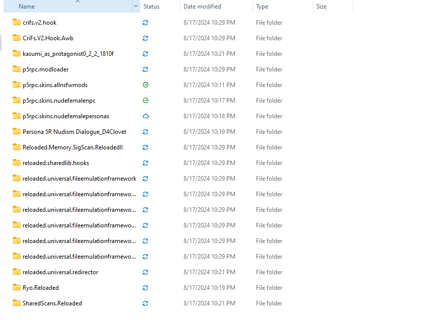The width and height of the screenshot is (429, 321).
Task: Click the p5rpc.modloader sync status icon
Action: 145,69
